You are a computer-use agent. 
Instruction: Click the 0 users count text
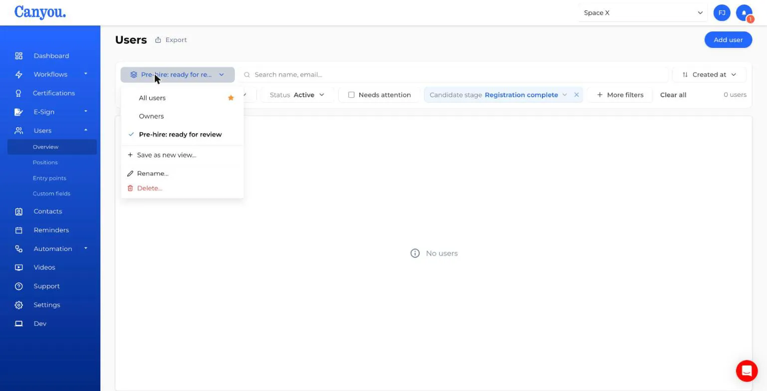pyautogui.click(x=735, y=95)
